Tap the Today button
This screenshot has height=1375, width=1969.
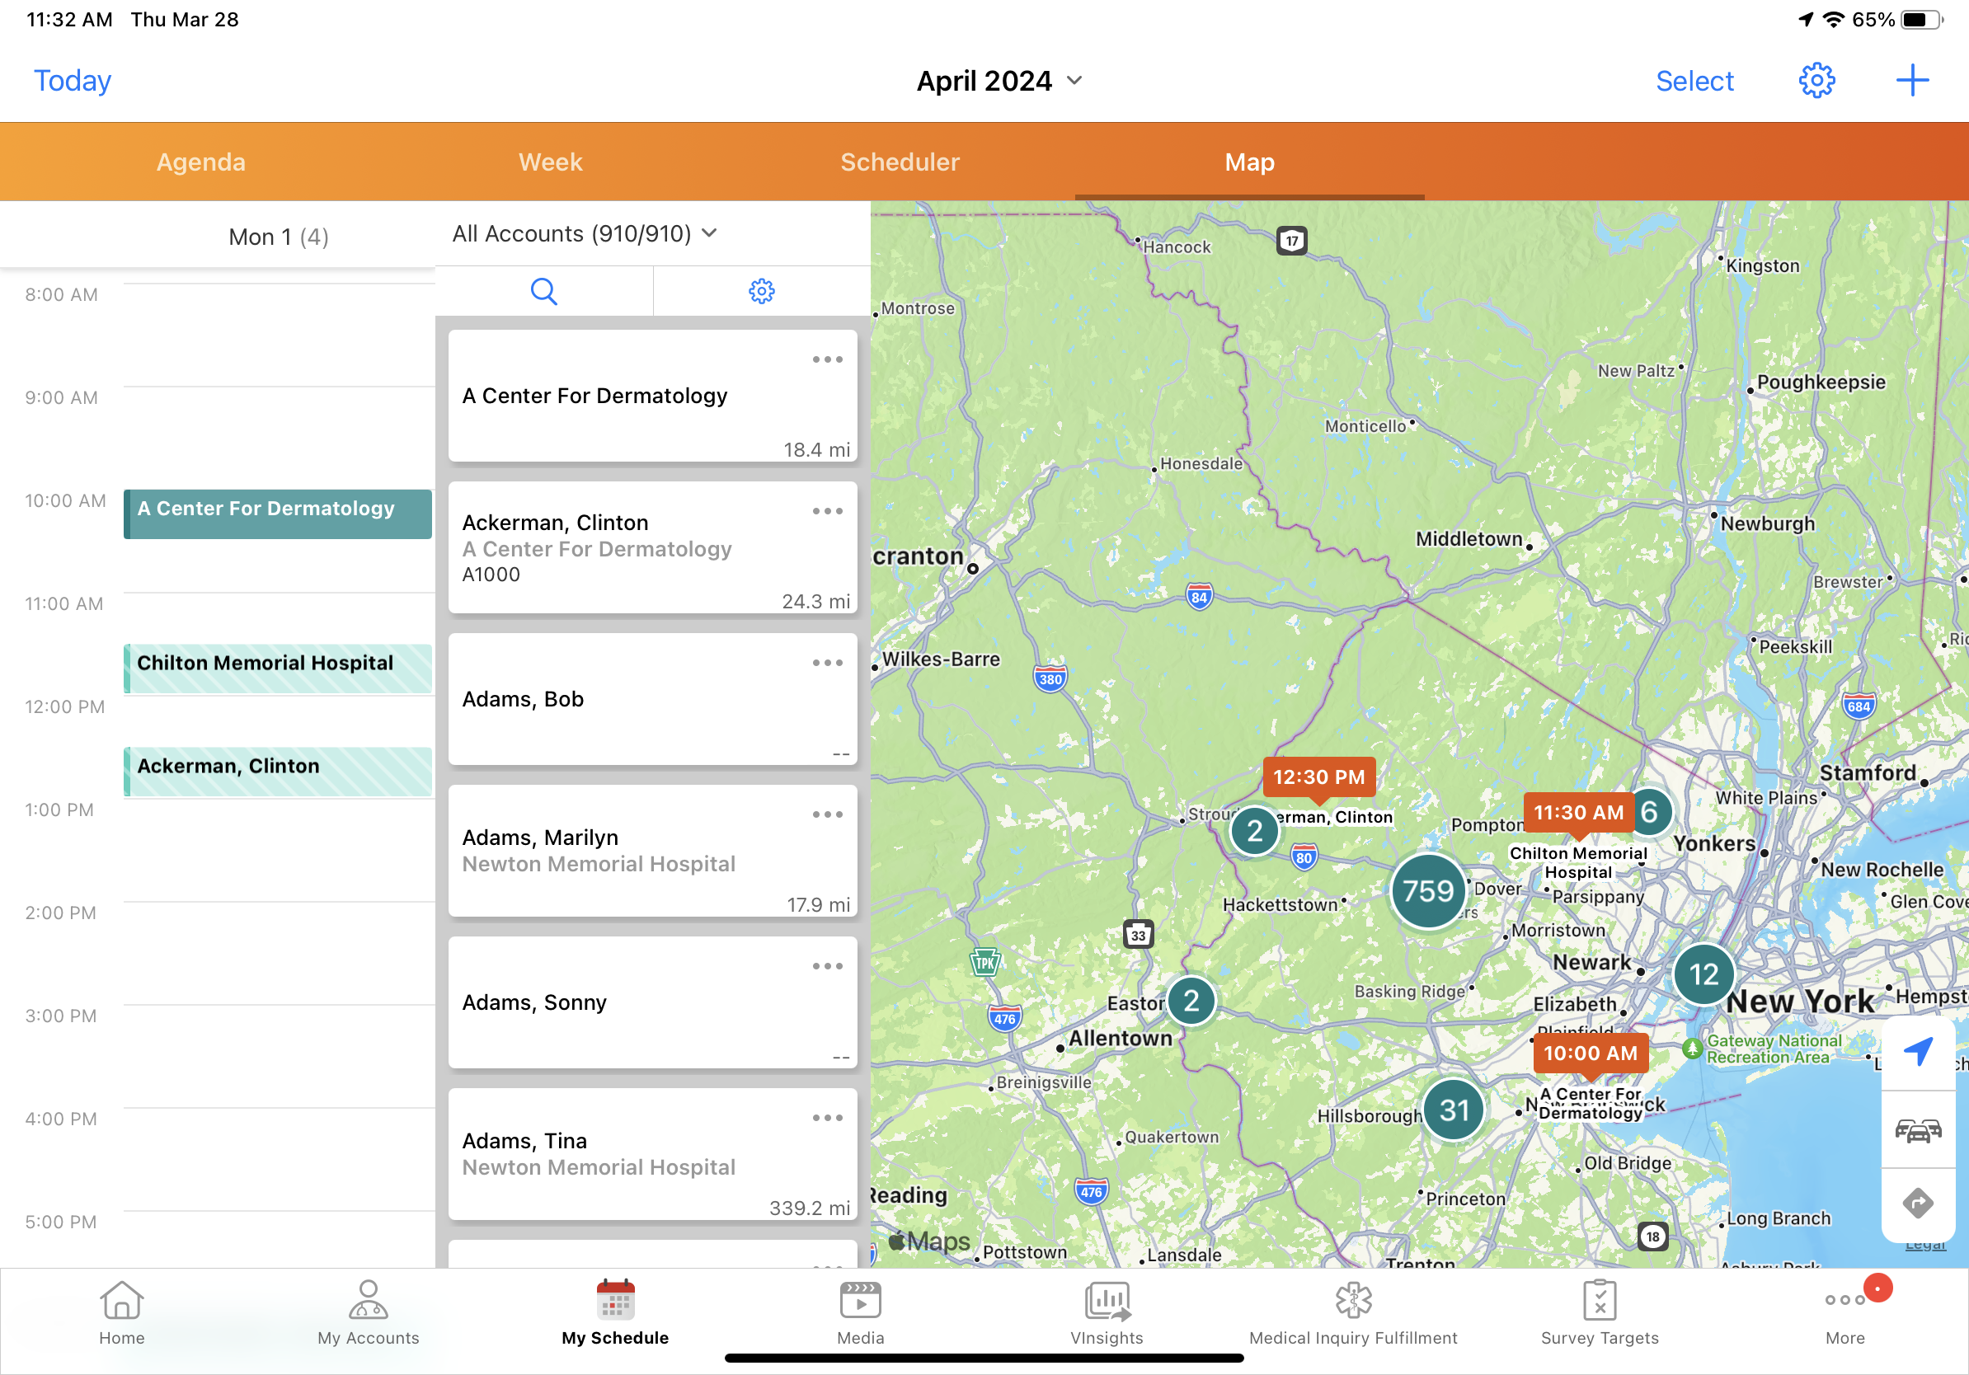[x=72, y=81]
